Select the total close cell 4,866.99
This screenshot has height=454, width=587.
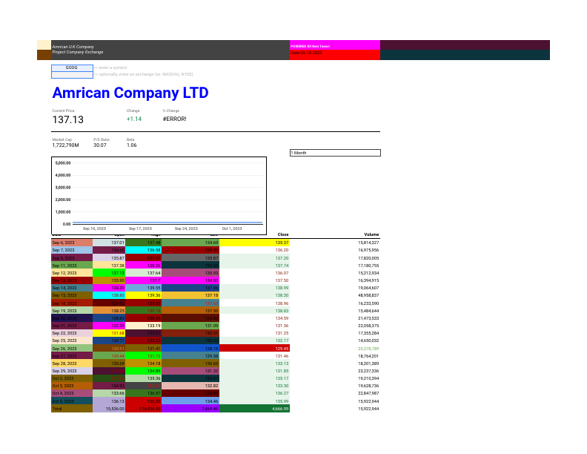pyautogui.click(x=254, y=409)
